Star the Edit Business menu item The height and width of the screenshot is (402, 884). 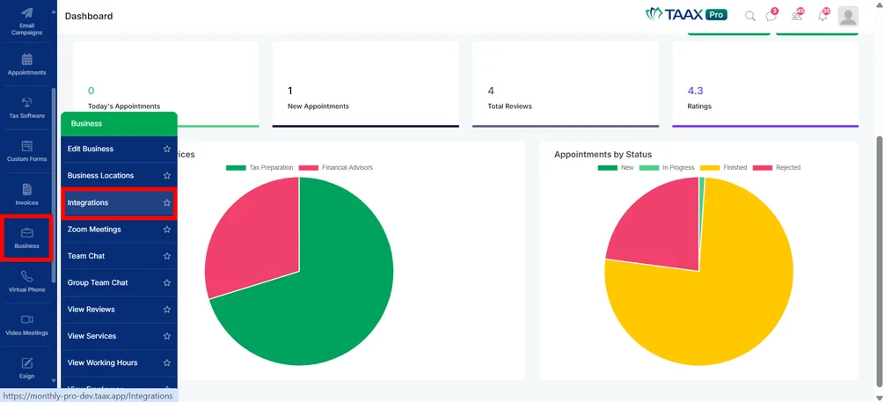(x=167, y=149)
